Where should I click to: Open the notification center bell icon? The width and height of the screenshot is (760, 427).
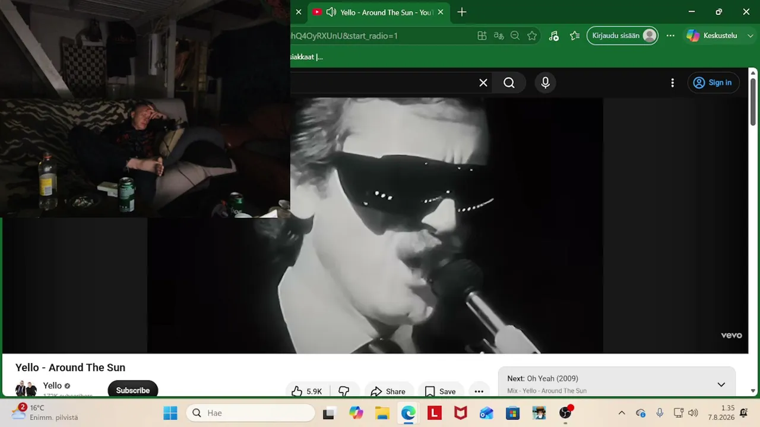[744, 413]
